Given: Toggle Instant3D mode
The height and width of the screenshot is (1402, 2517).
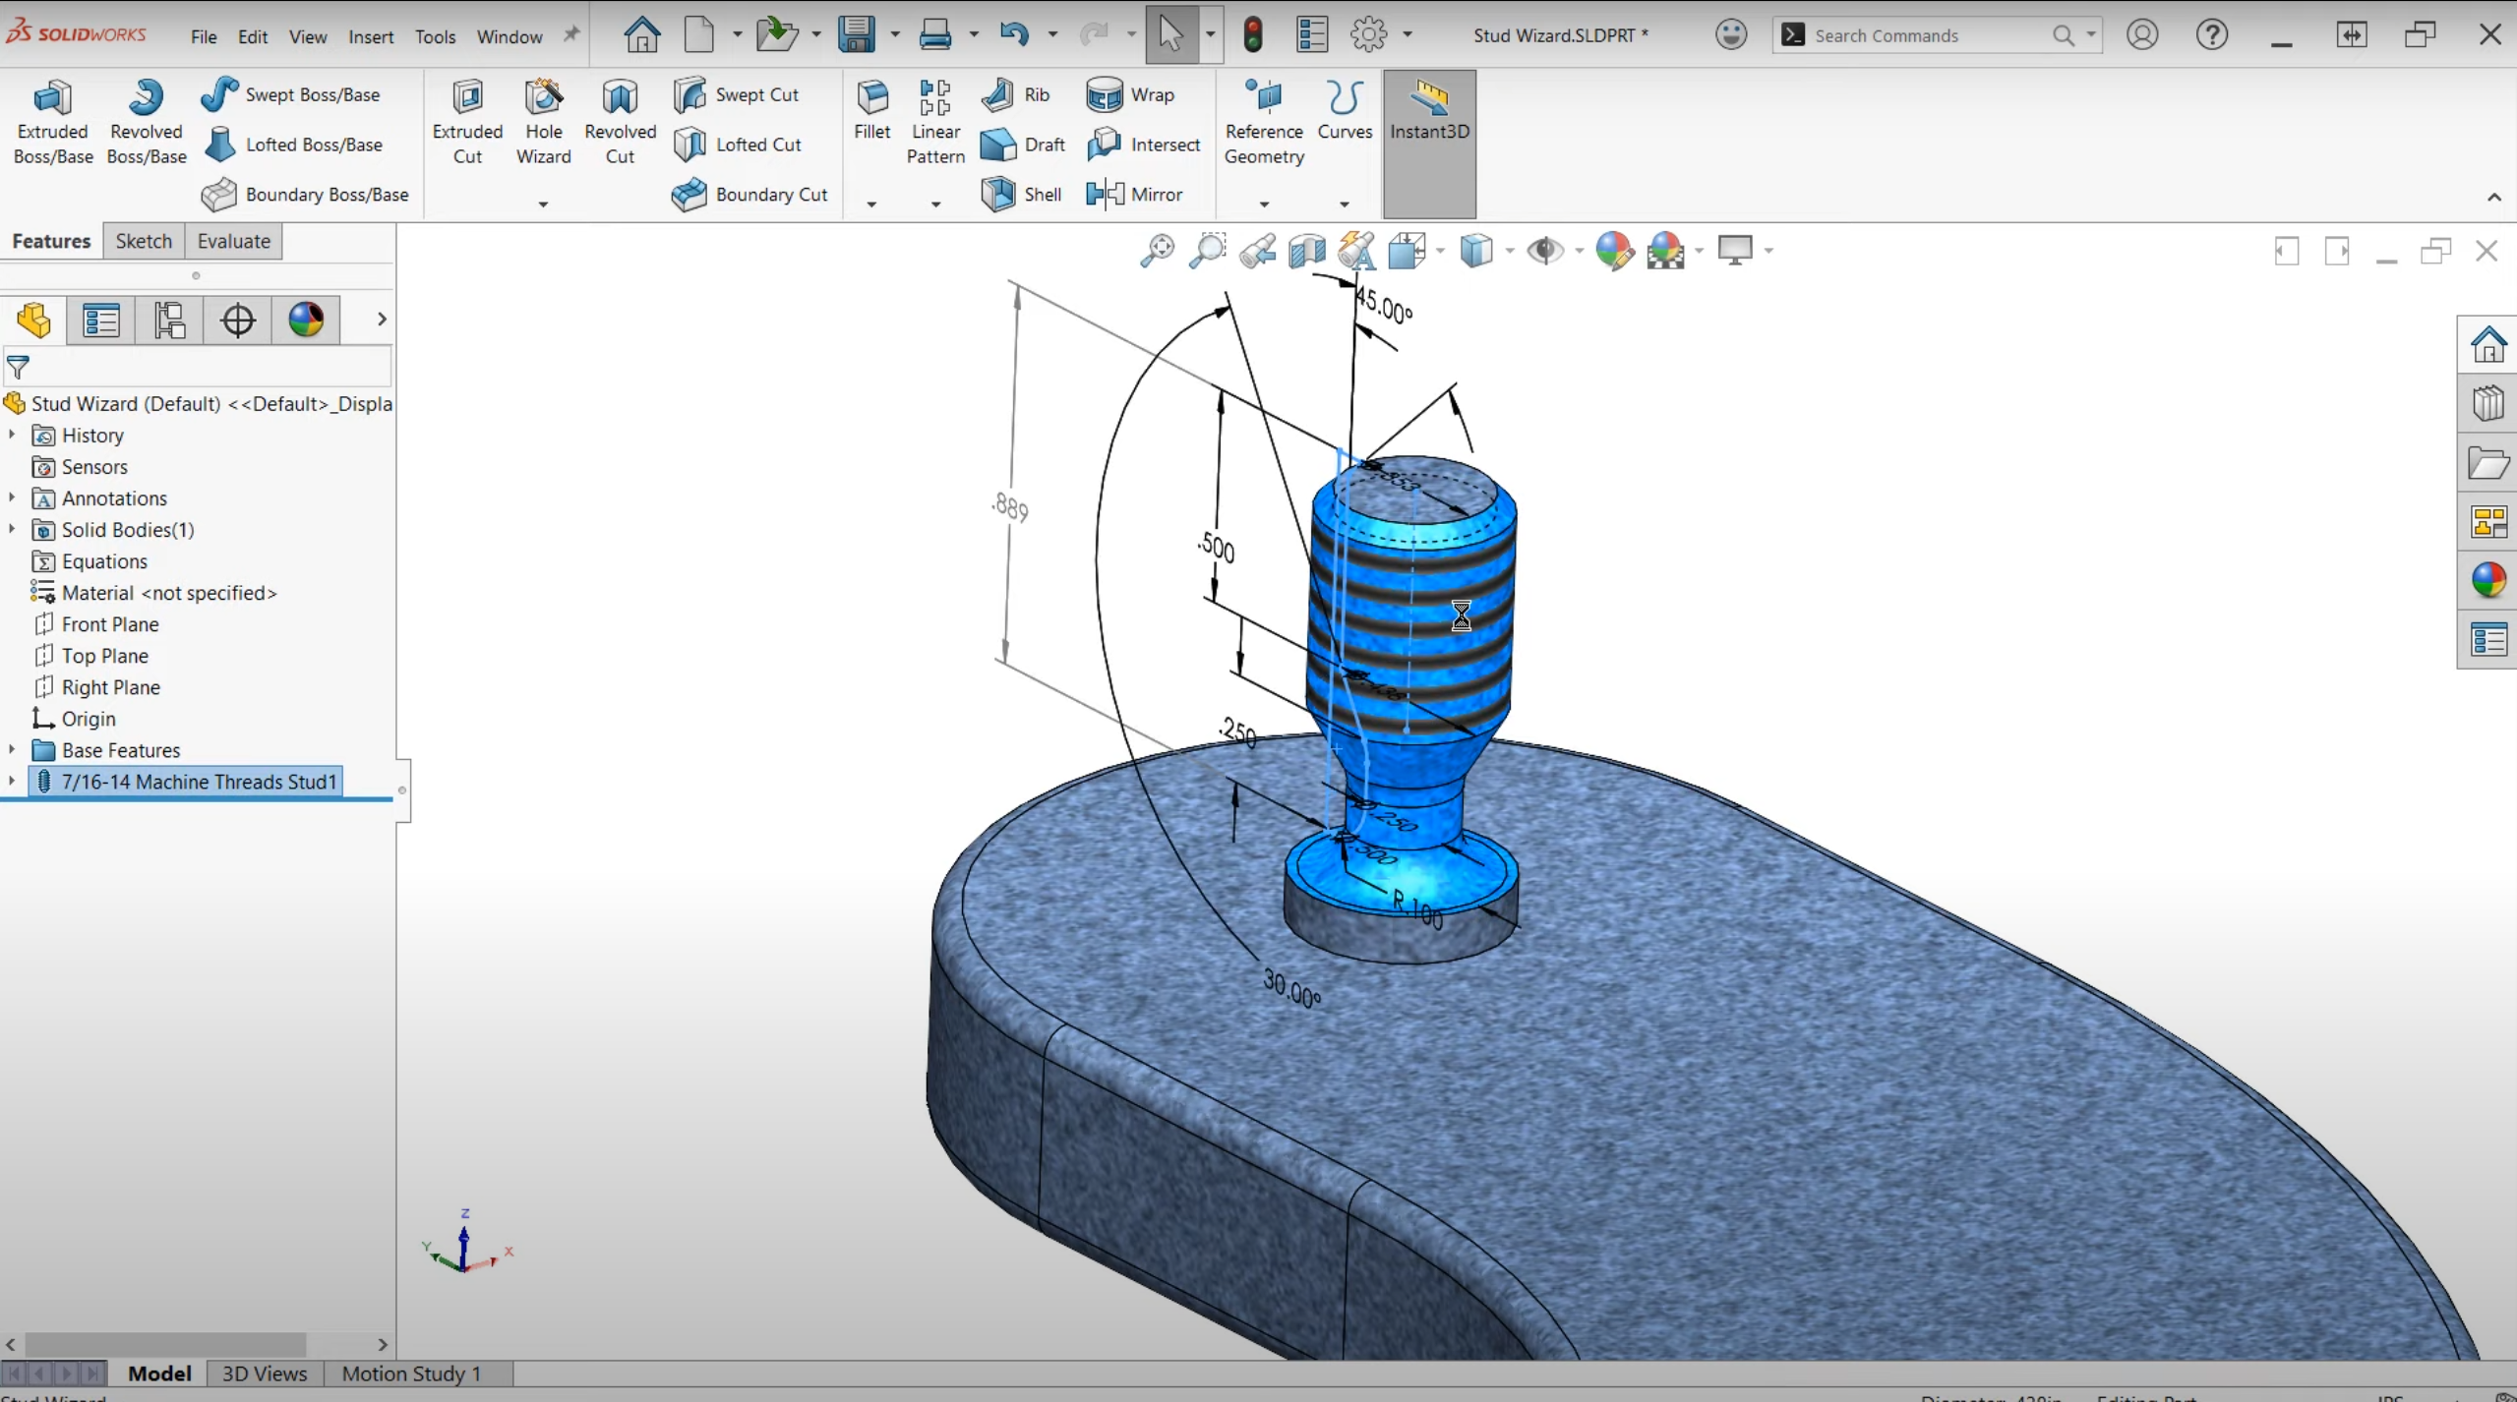Looking at the screenshot, I should [x=1429, y=144].
